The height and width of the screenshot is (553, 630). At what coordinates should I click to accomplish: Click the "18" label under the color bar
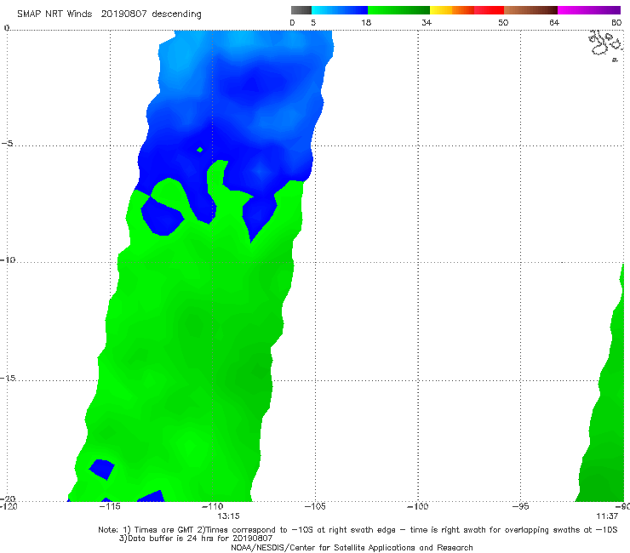[366, 22]
